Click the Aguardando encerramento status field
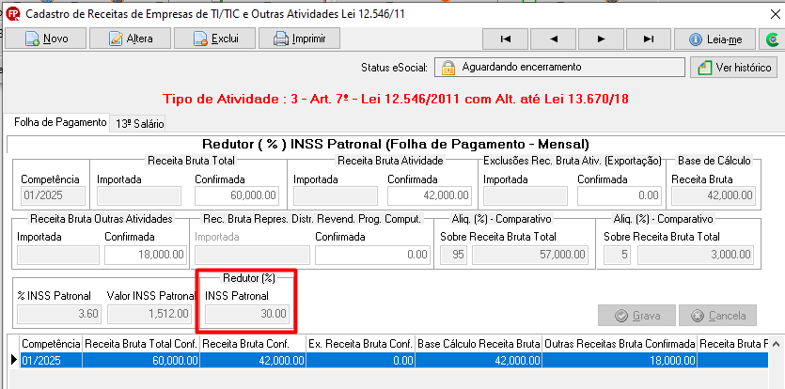 tap(559, 67)
